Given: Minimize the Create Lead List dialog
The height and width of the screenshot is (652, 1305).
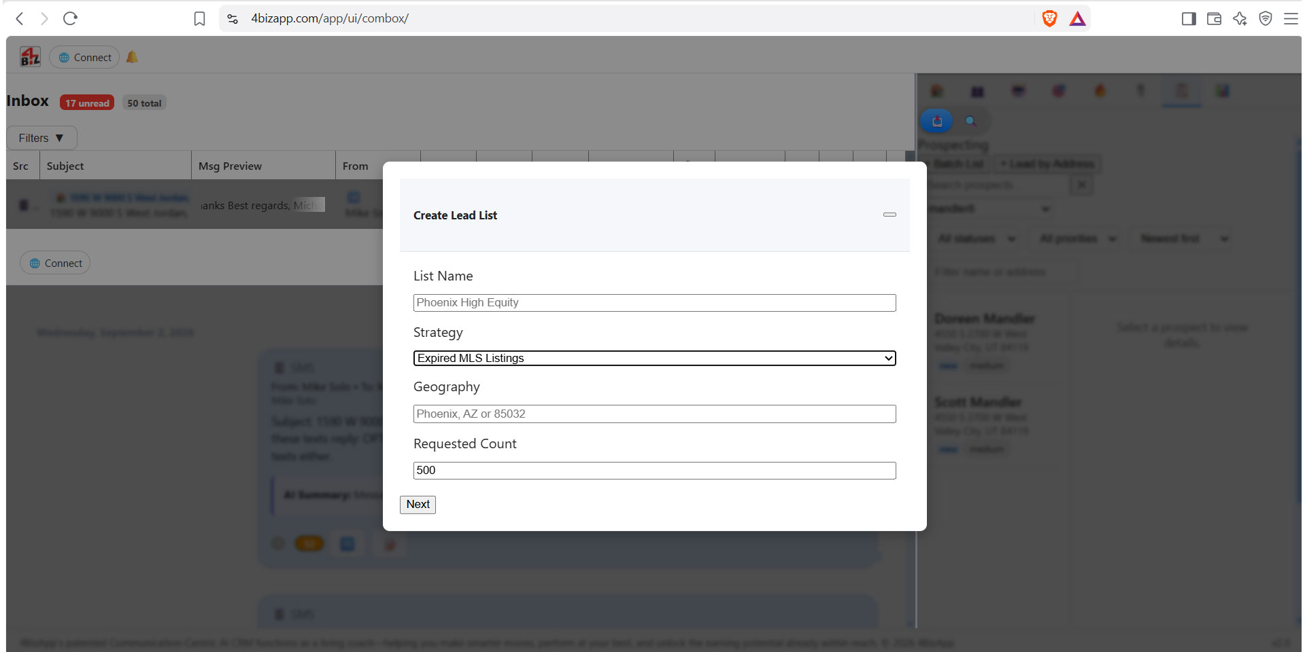Looking at the screenshot, I should [889, 215].
